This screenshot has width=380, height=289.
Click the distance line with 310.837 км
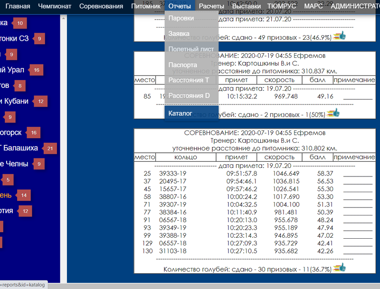[255, 71]
